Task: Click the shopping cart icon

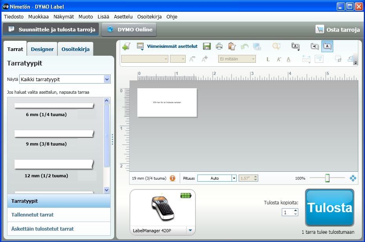Action: [x=320, y=29]
